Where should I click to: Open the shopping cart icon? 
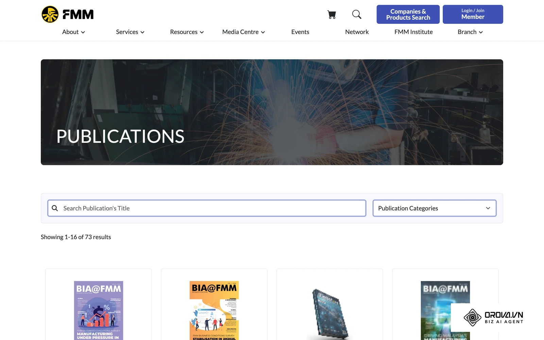pos(331,15)
